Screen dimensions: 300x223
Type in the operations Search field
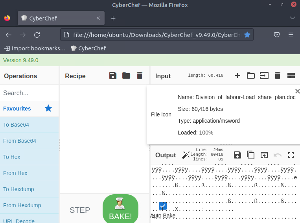tap(29, 93)
